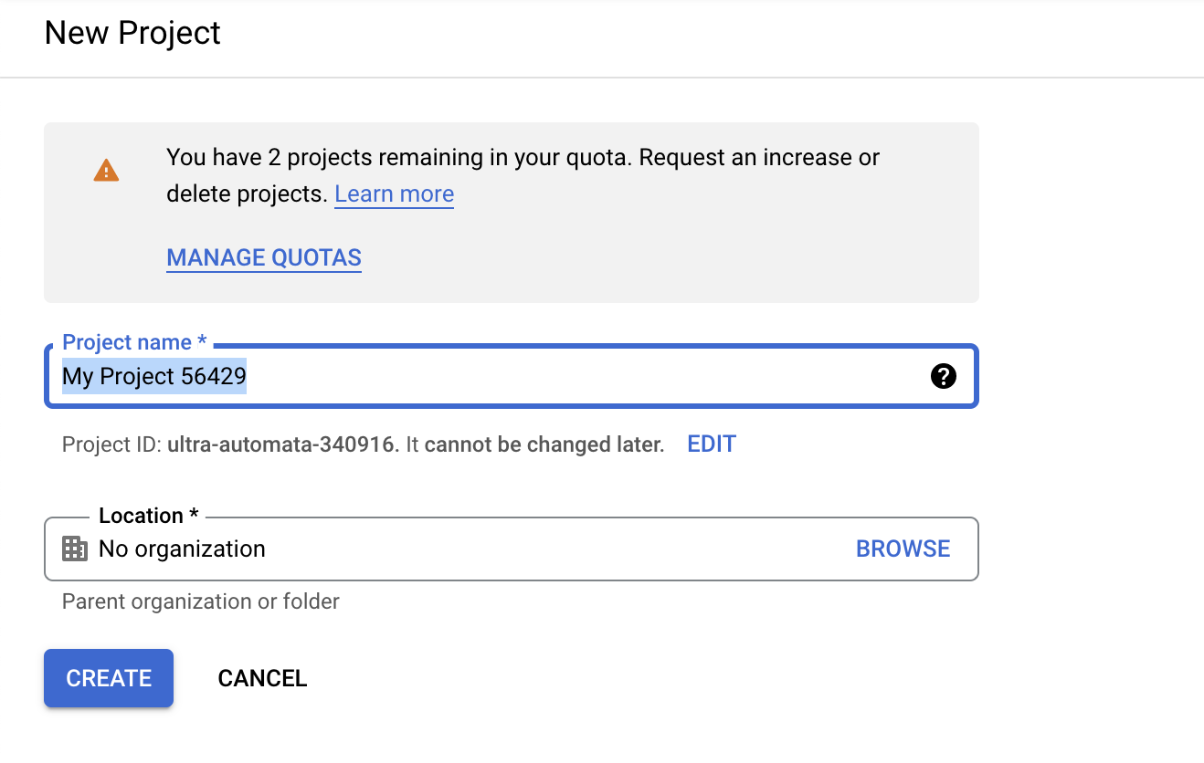Click the No organization location value
Image resolution: width=1204 pixels, height=763 pixels.
[x=182, y=549]
